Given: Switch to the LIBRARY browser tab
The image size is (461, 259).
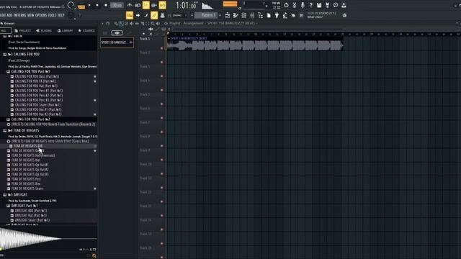Looking at the screenshot, I should point(66,30).
